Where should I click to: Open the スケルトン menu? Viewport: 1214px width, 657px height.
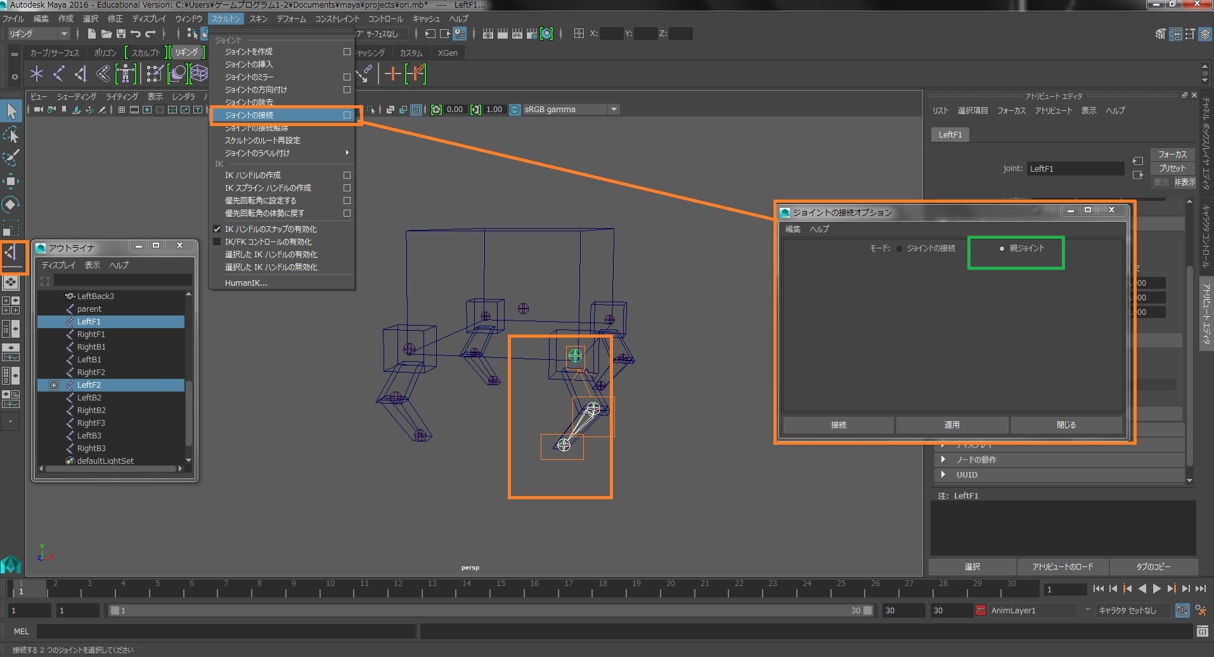[226, 18]
